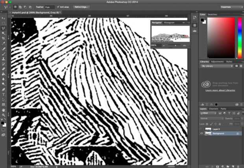Click the Refine Edge button
This screenshot has width=244, height=168.
click(81, 7)
